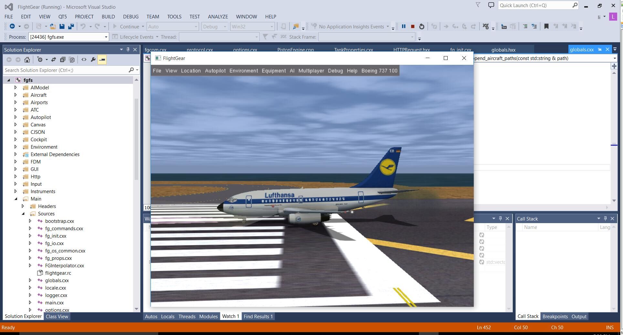Open notifications funnel icon in title bar
This screenshot has width=623, height=335.
[478, 5]
